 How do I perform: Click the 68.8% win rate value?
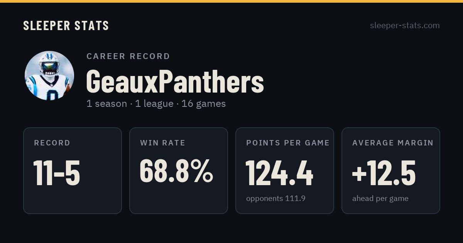point(176,171)
